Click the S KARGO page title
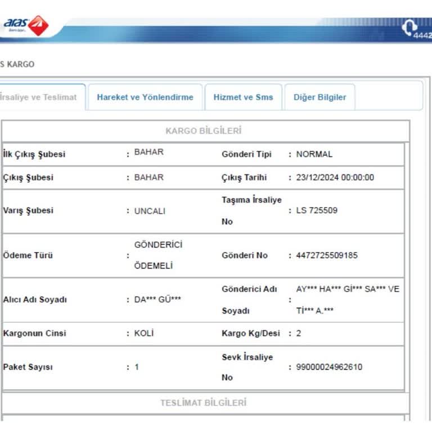This screenshot has width=432, height=432. tap(17, 64)
